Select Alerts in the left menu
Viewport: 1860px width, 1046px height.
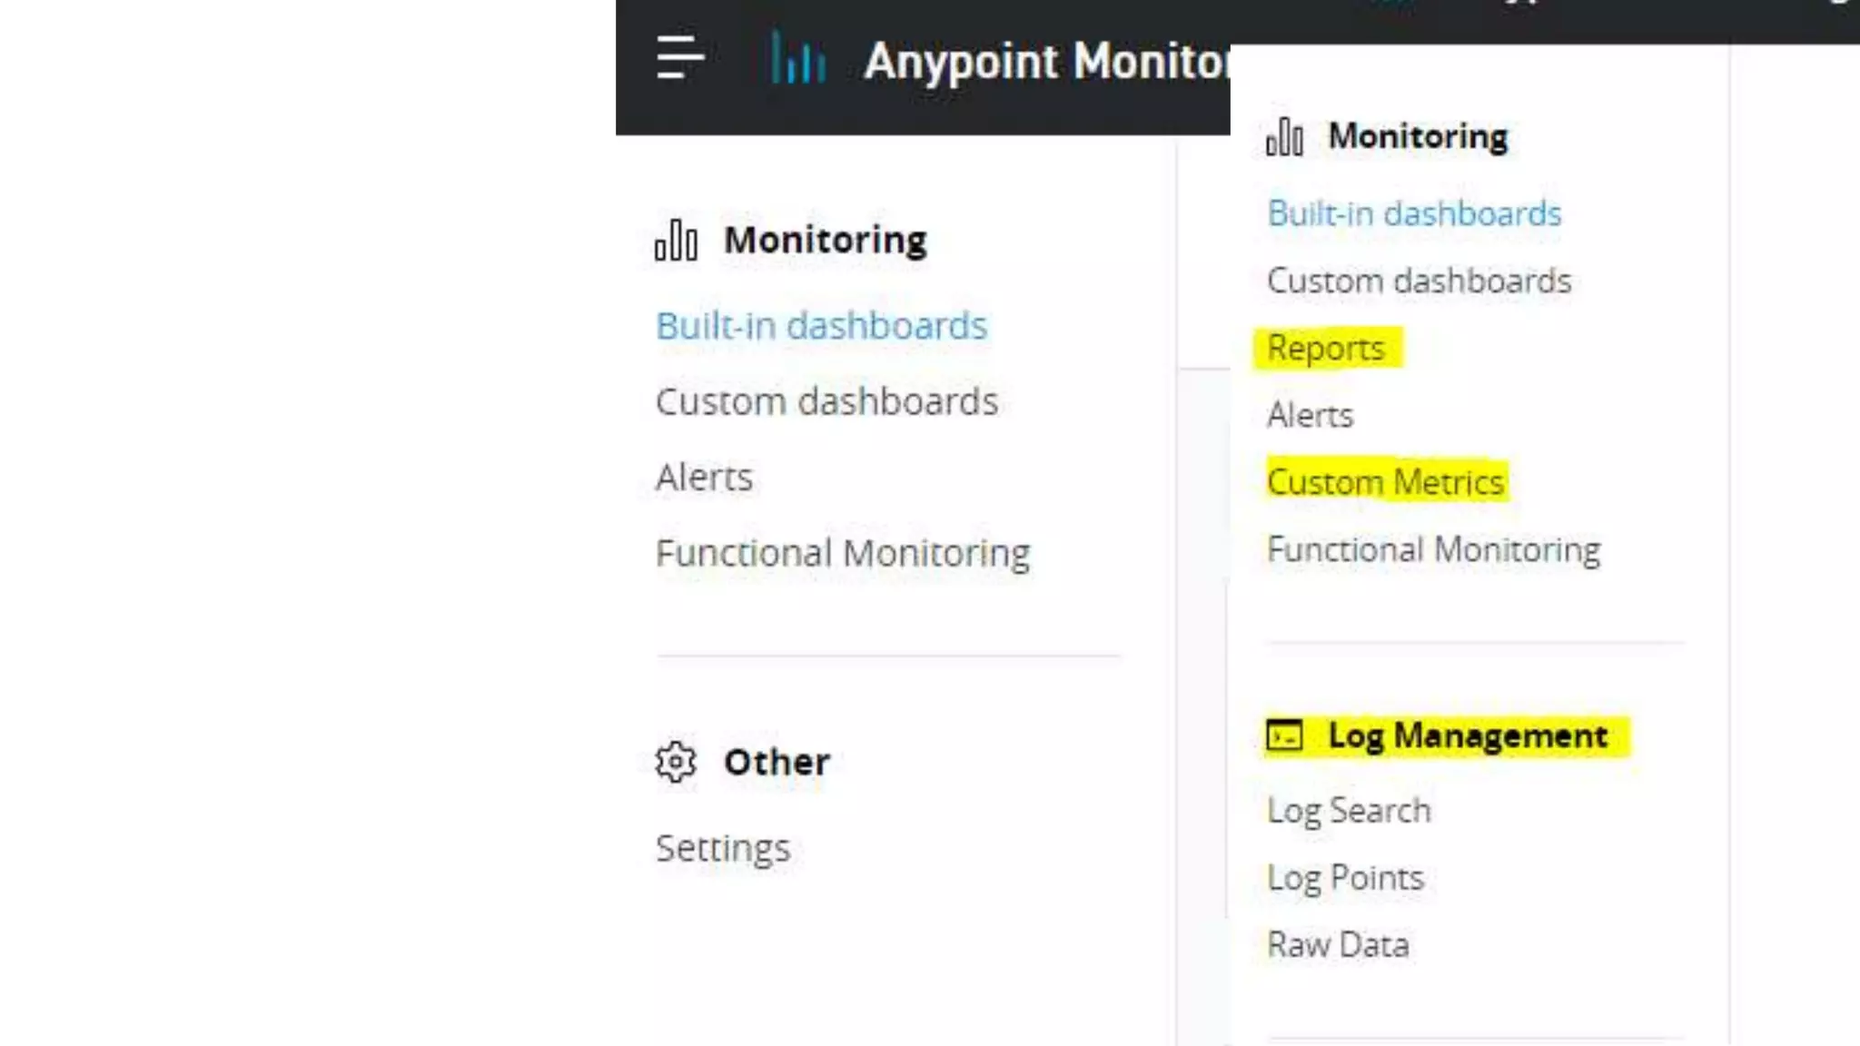point(704,478)
